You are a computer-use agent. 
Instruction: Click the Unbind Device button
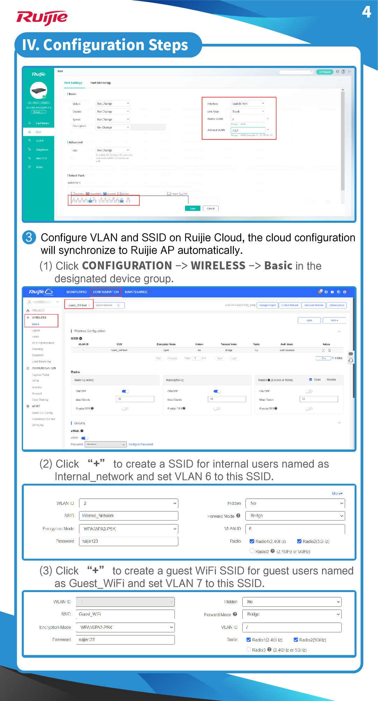point(337,305)
